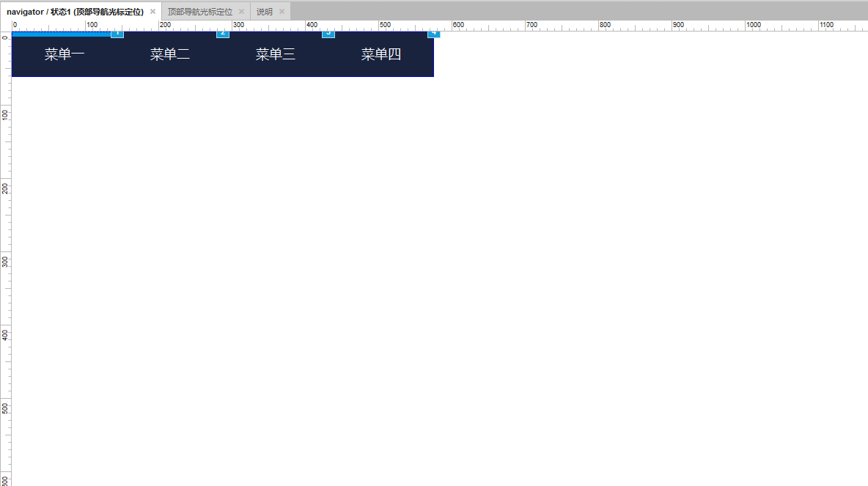Select the 菜单三 menu widget

[275, 54]
